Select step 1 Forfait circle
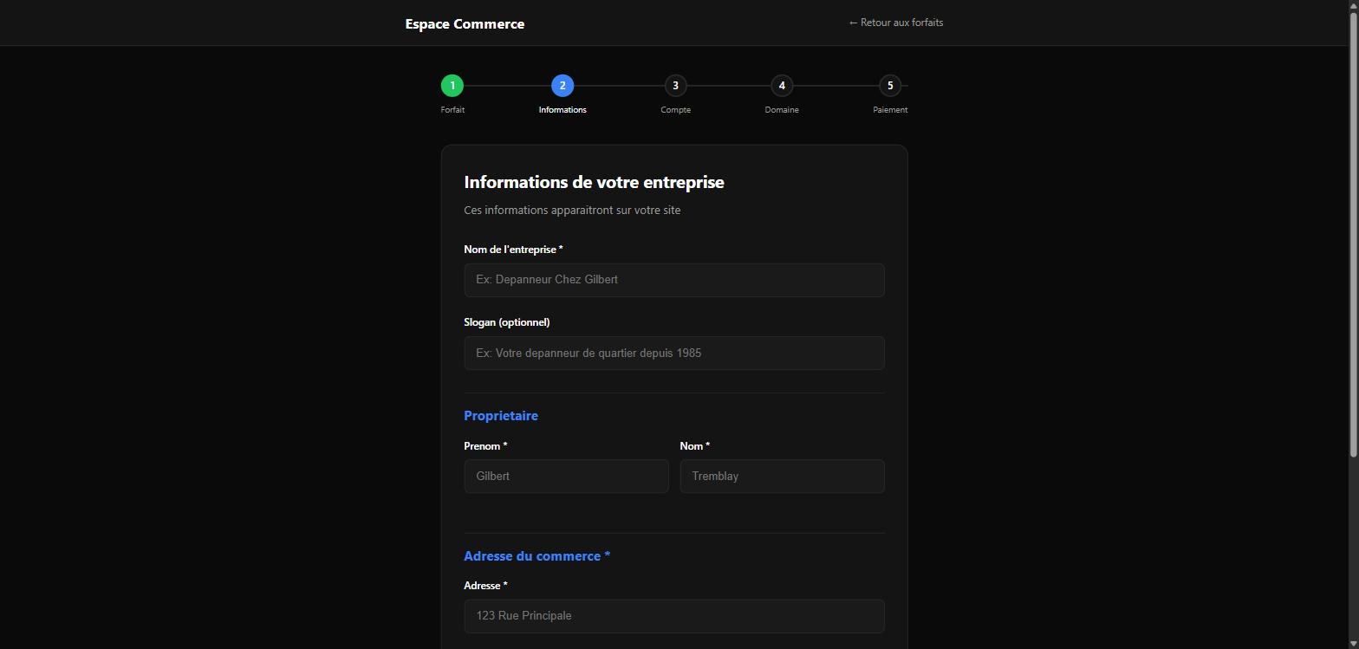The width and height of the screenshot is (1359, 649). [x=452, y=86]
